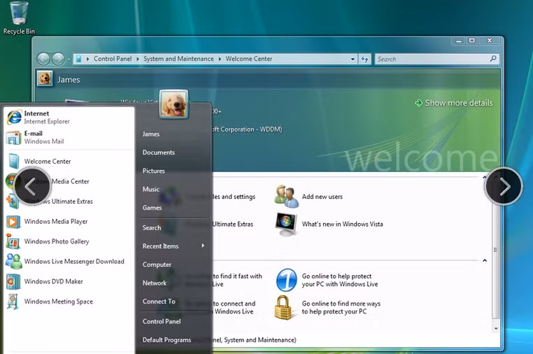Click System and Maintenance in breadcrumb path
Image resolution: width=533 pixels, height=354 pixels.
(178, 59)
